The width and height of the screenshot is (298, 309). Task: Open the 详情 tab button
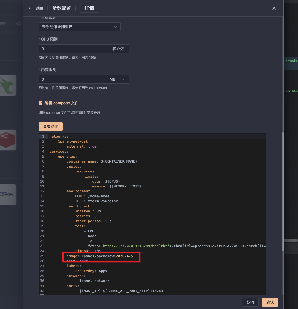[89, 8]
